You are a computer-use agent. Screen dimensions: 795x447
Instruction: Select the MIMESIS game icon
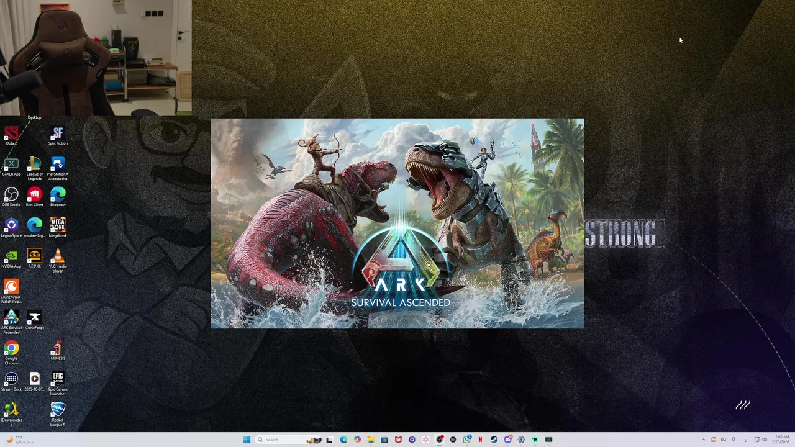(x=58, y=351)
